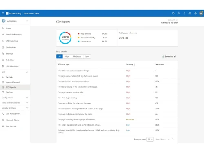Open the app launcher grid icon

(3, 13)
